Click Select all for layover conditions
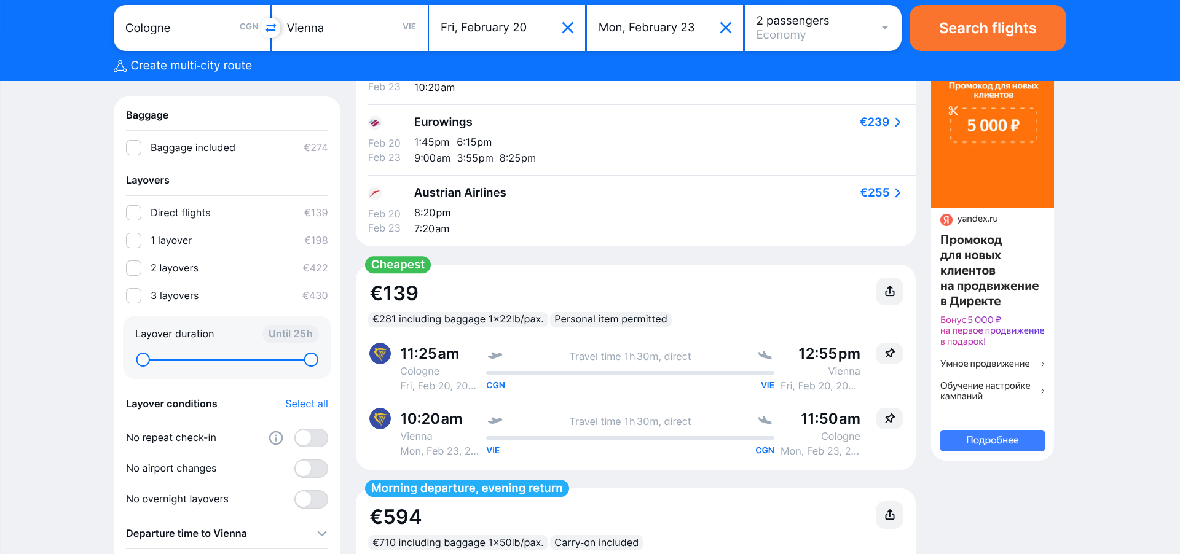This screenshot has width=1180, height=554. (306, 404)
